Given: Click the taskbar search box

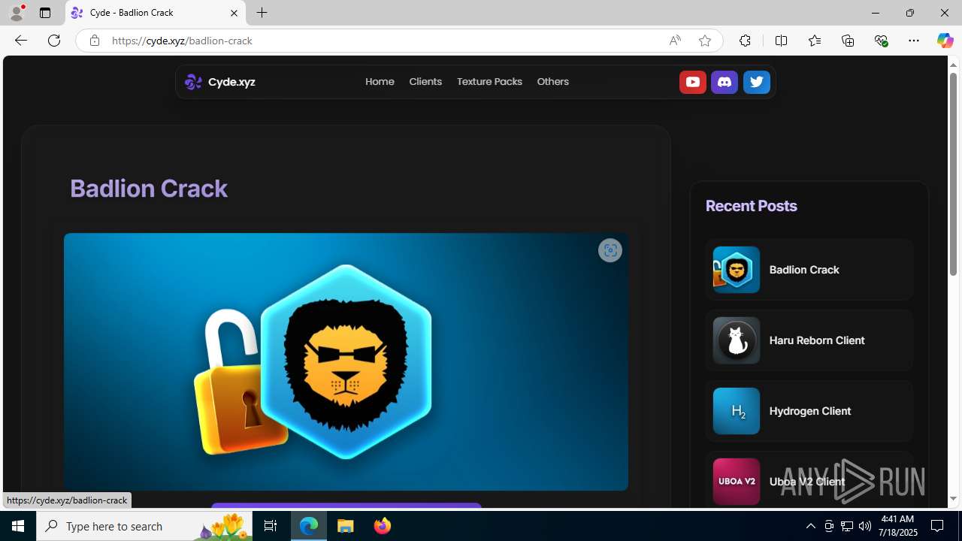Looking at the screenshot, I should tap(144, 526).
